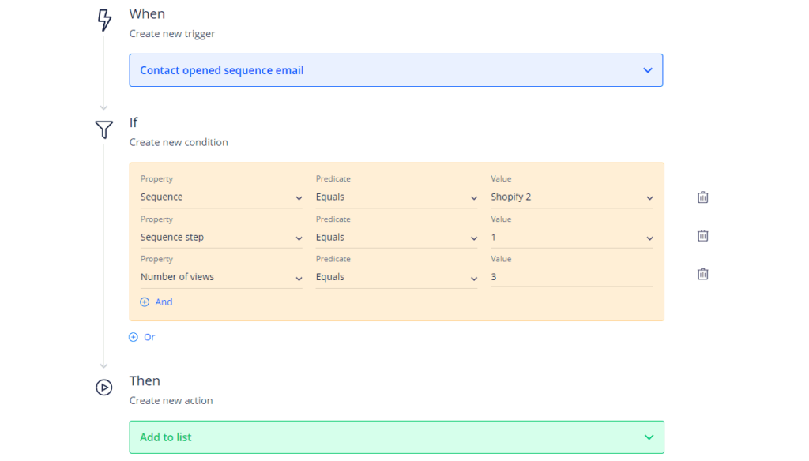Delete the Sequence condition row with trash icon
809x461 pixels.
[x=702, y=197]
